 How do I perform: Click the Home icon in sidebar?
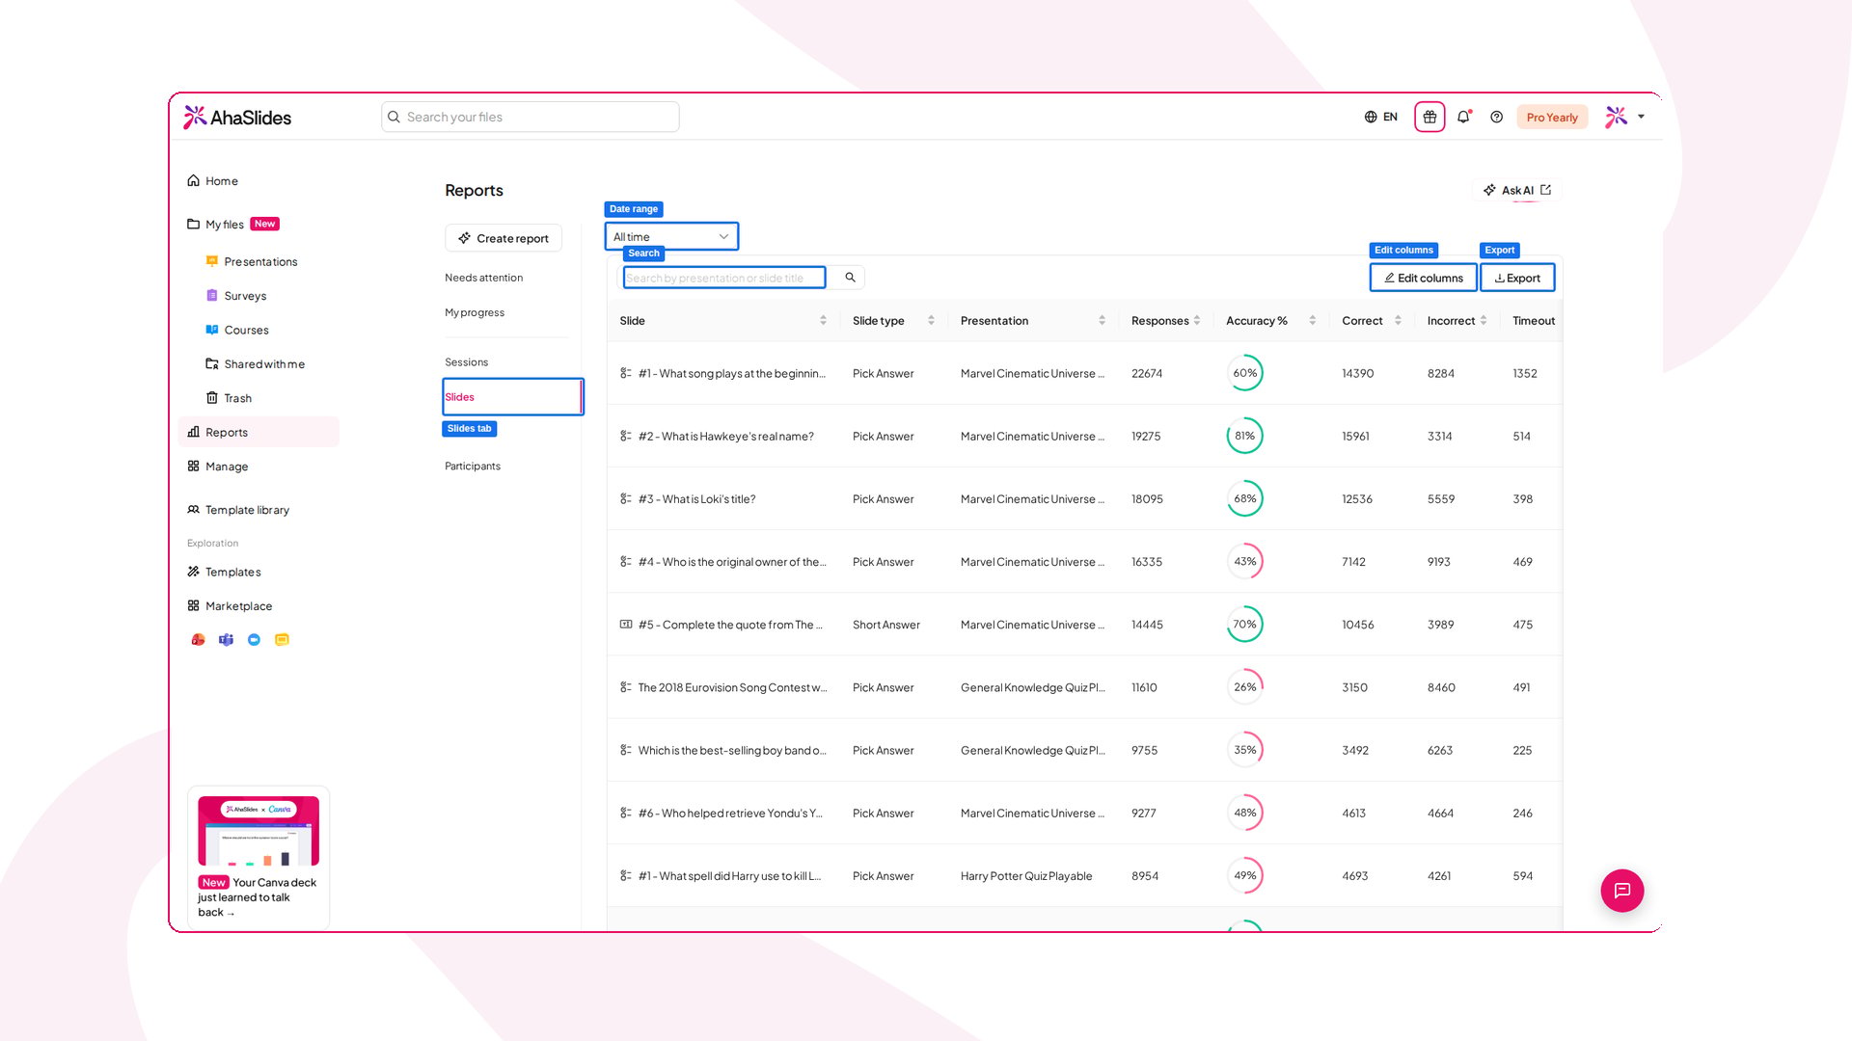click(193, 180)
